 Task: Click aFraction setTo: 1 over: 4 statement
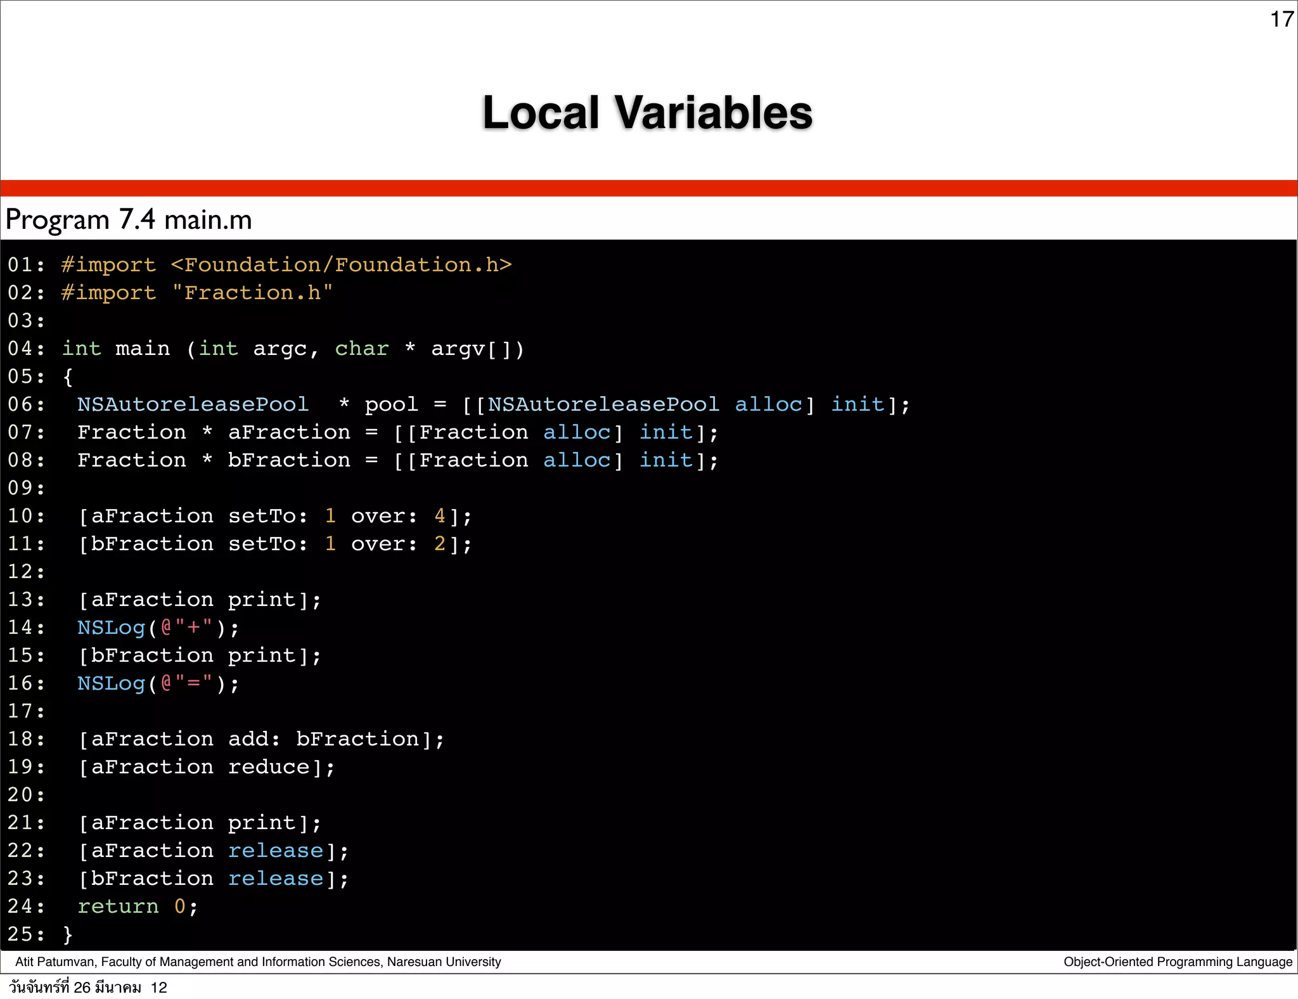point(274,516)
